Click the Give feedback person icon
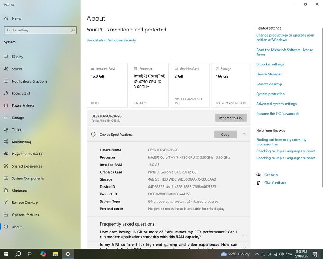323x259 pixels. coord(258,182)
